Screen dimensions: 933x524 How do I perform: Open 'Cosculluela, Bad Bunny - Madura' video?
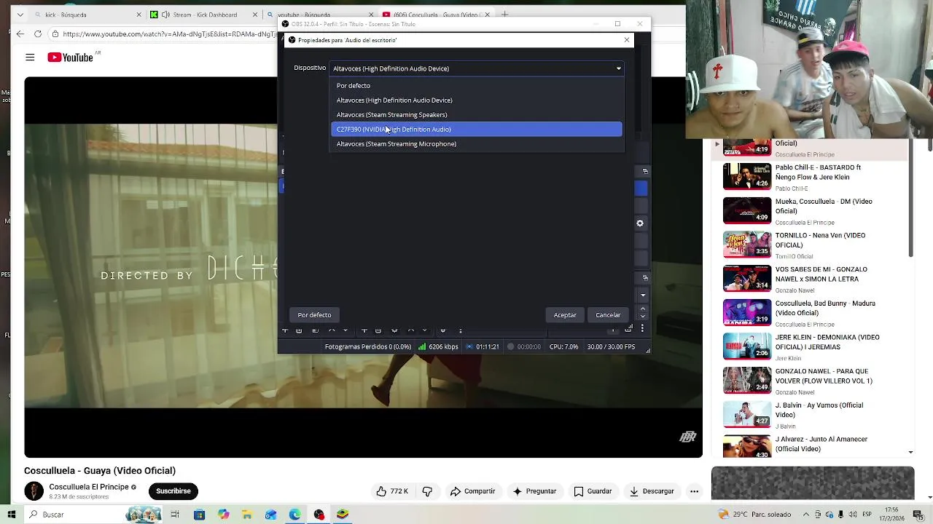click(x=825, y=308)
